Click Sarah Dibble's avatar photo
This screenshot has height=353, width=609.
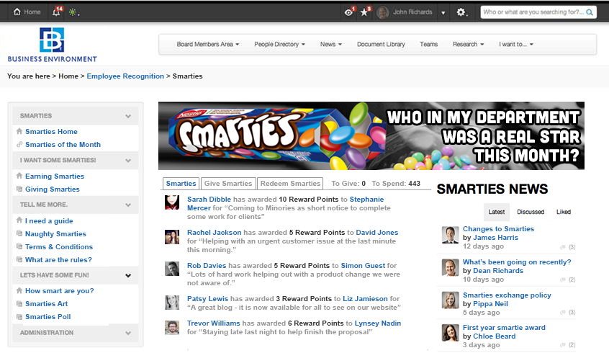click(172, 202)
